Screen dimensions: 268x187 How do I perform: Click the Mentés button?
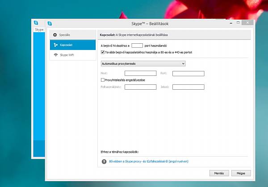pyautogui.click(x=219, y=173)
